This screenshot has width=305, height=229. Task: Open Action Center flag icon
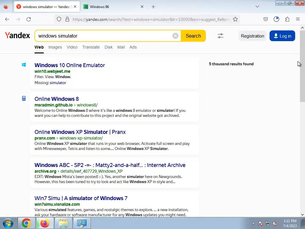pos(261,223)
